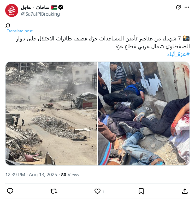195x199 pixels.
Task: Open the reply comment icon
Action: point(10,191)
